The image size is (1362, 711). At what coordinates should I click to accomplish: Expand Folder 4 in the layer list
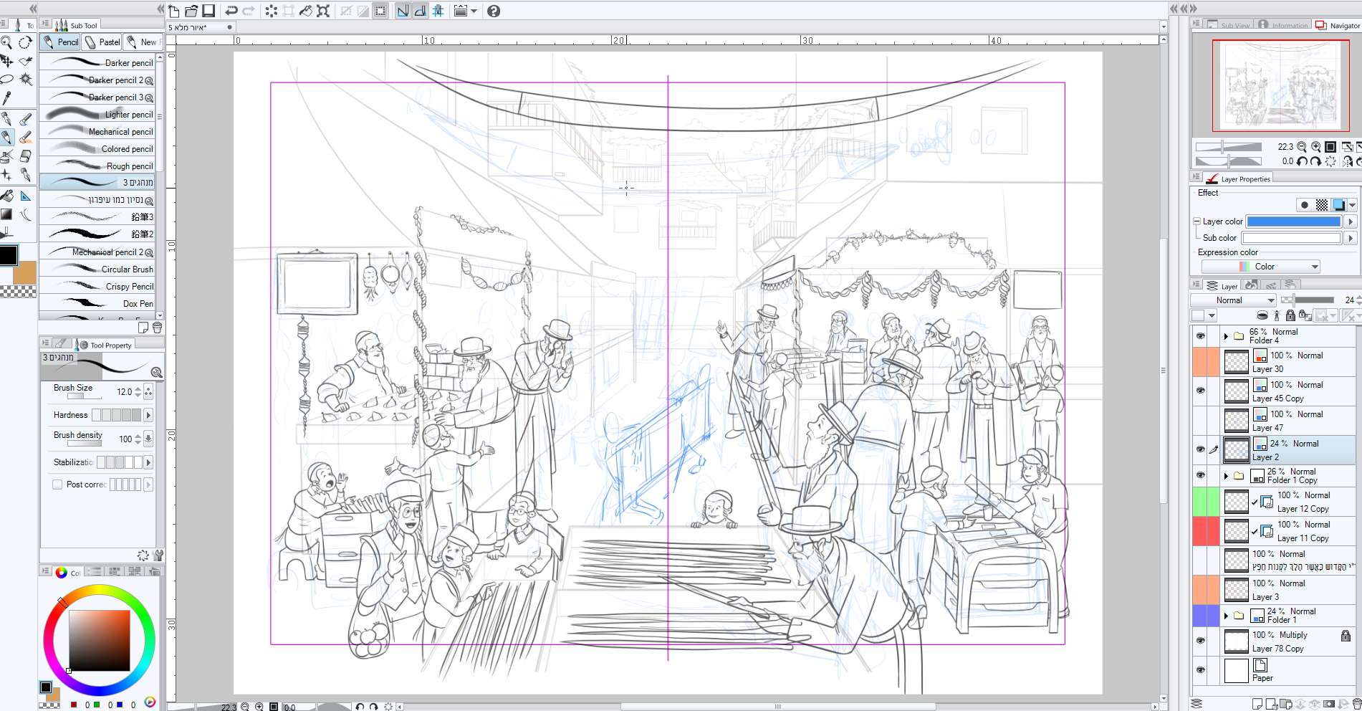1226,335
